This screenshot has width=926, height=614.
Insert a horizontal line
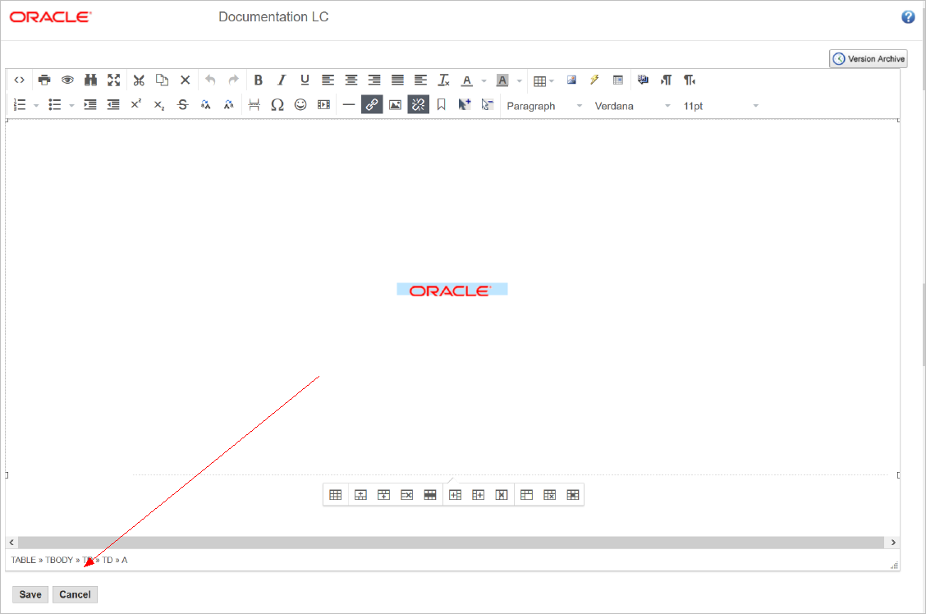(x=348, y=105)
